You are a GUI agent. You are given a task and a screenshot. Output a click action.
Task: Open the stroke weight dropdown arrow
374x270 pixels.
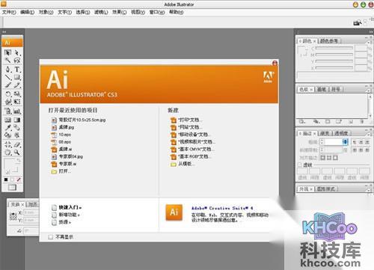tap(345, 142)
